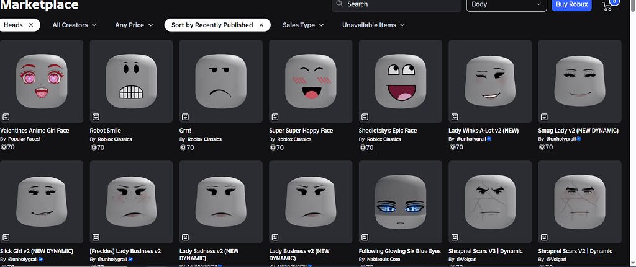Click dynamic head badge on Lady Business v2 card
The width and height of the screenshot is (636, 267).
[275, 237]
